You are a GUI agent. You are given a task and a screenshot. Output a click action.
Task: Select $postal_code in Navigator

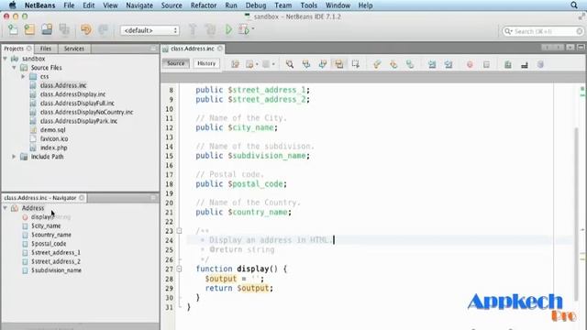(49, 244)
